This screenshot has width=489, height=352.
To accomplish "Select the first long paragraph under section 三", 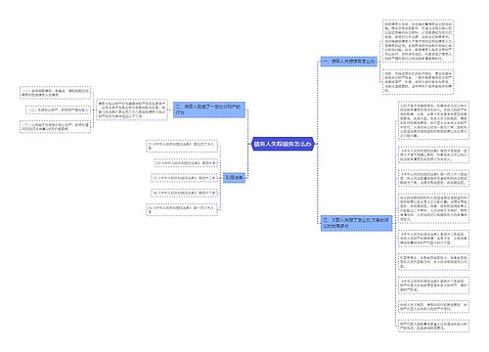I will [433, 121].
